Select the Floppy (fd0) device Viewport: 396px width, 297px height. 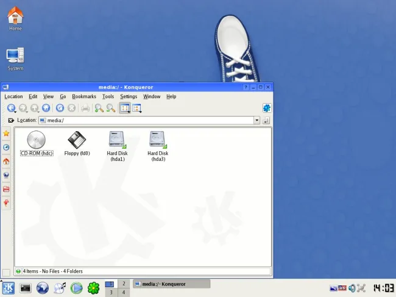[x=77, y=143]
